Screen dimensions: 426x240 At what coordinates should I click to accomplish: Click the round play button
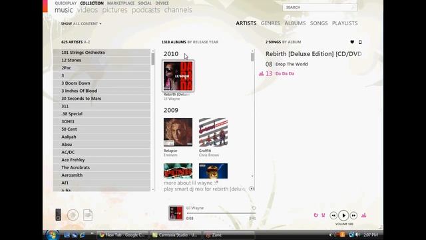click(343, 215)
